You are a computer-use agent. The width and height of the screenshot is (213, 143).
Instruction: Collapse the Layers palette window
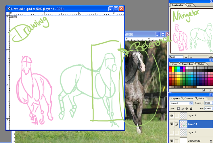pyautogui.click(x=211, y=95)
